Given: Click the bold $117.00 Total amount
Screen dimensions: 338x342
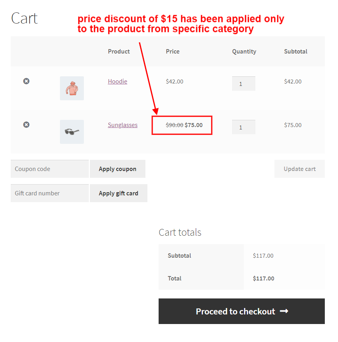Looking at the screenshot, I should pyautogui.click(x=263, y=278).
